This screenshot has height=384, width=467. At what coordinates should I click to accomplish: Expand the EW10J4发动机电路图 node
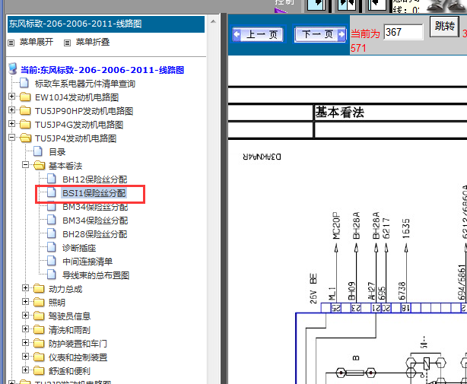click(12, 96)
